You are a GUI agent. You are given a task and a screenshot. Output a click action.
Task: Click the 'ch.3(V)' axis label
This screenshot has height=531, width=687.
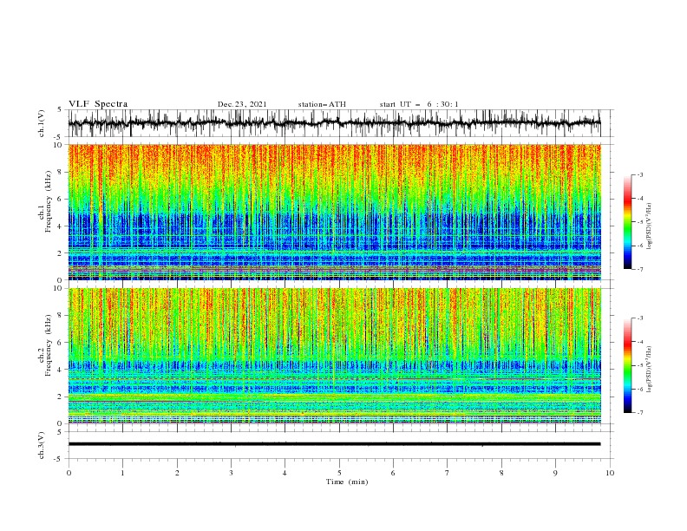click(x=42, y=445)
